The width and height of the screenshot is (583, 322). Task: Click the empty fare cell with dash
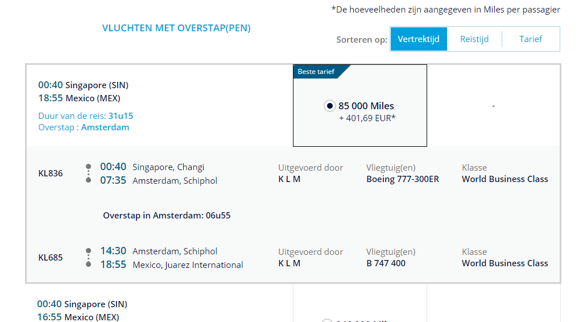point(493,106)
